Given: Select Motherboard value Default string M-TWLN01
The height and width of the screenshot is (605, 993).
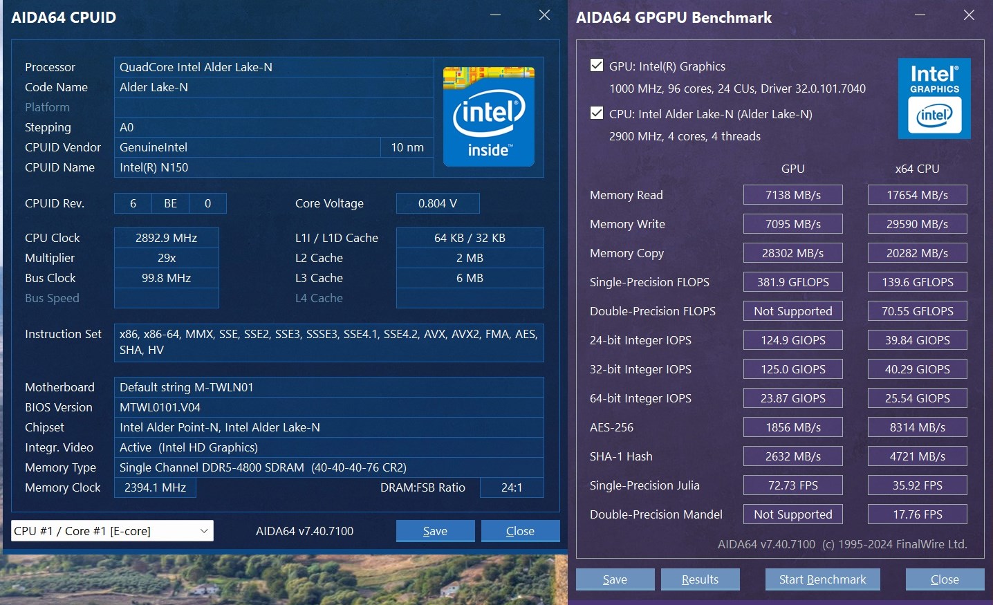Looking at the screenshot, I should [x=329, y=387].
